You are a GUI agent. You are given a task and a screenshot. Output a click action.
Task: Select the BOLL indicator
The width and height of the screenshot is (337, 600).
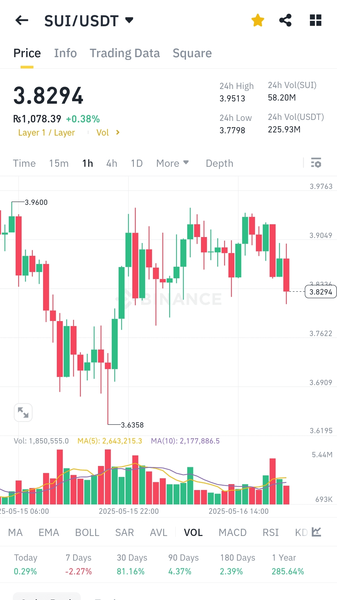(x=87, y=533)
